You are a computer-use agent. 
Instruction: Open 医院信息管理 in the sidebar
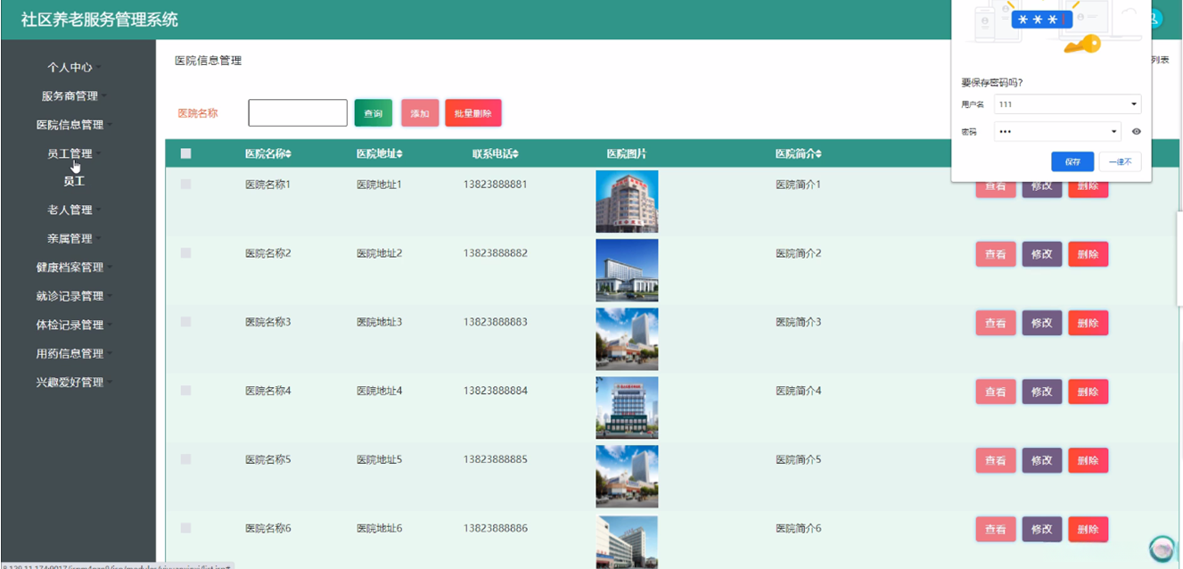pos(74,125)
